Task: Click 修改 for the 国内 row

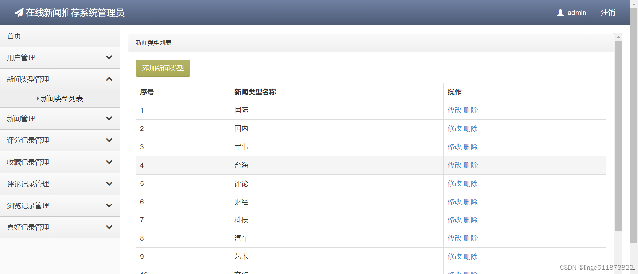Action: click(454, 129)
